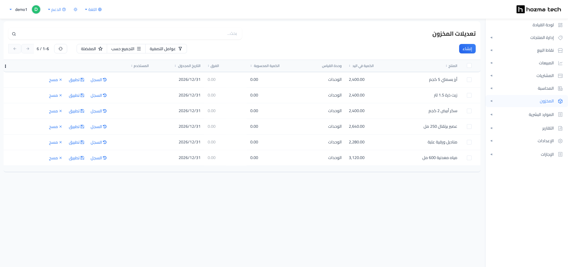The height and width of the screenshot is (267, 568).
Task: Tick checkbox for عصير برتقال 250 مل
Action: click(x=469, y=127)
